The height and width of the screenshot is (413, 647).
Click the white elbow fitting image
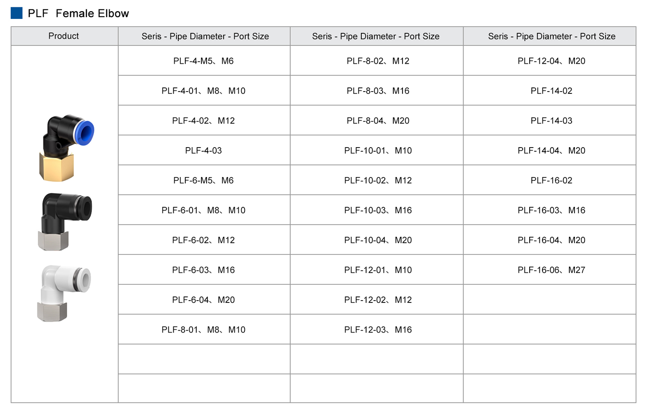tap(64, 293)
